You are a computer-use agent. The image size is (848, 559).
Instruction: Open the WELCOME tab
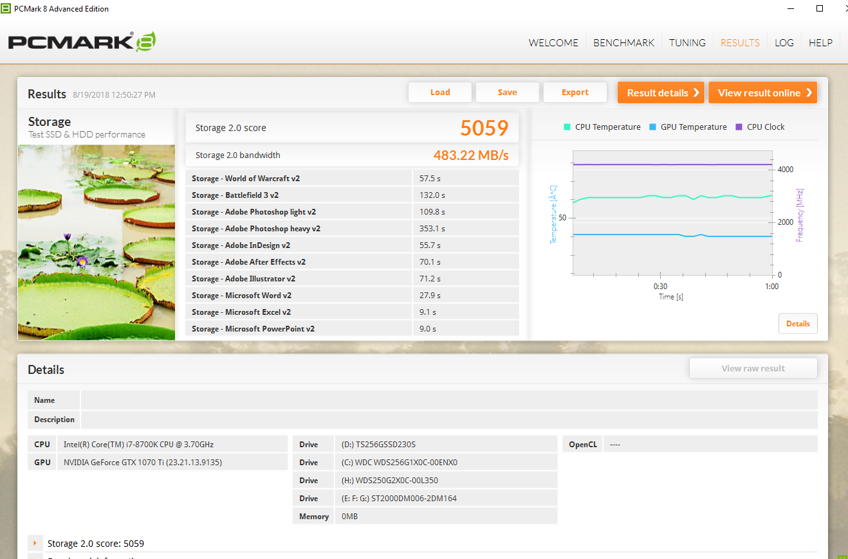click(553, 42)
